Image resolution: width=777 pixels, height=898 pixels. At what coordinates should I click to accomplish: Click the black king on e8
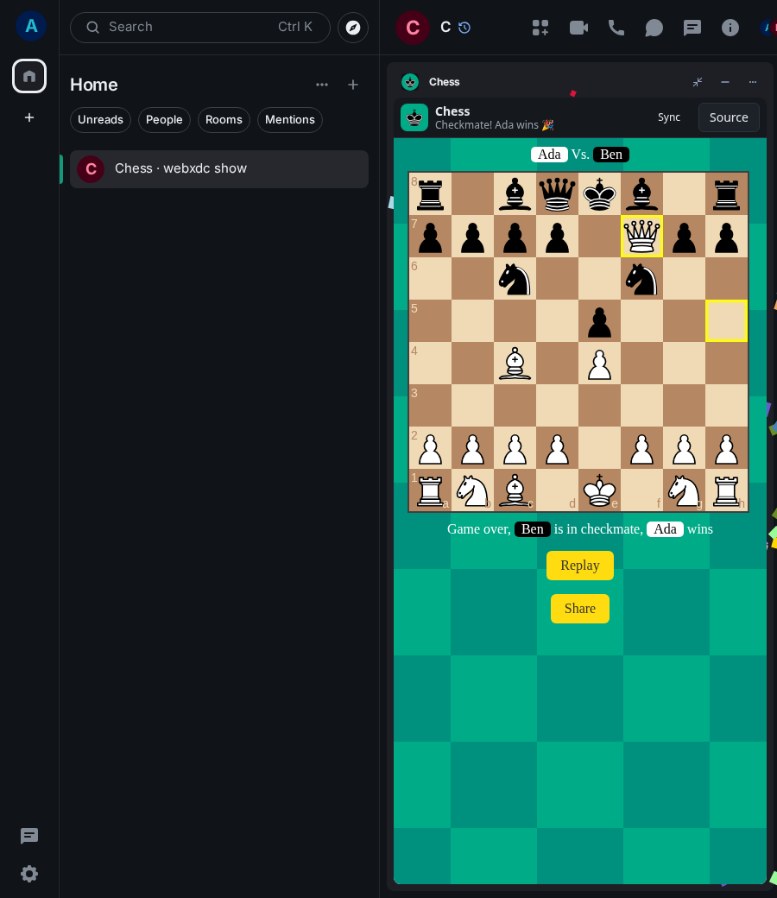pyautogui.click(x=599, y=194)
